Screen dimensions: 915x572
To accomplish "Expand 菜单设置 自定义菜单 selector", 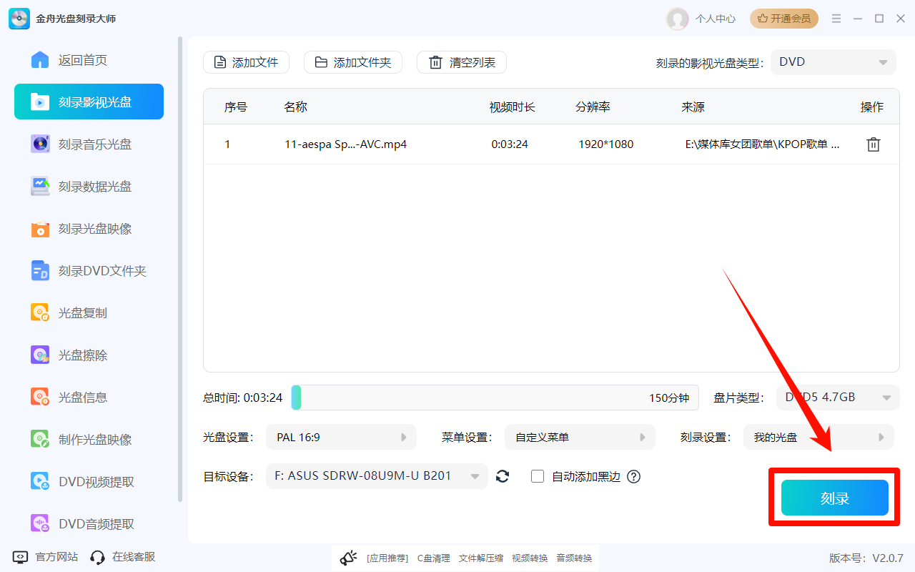I will click(x=580, y=437).
